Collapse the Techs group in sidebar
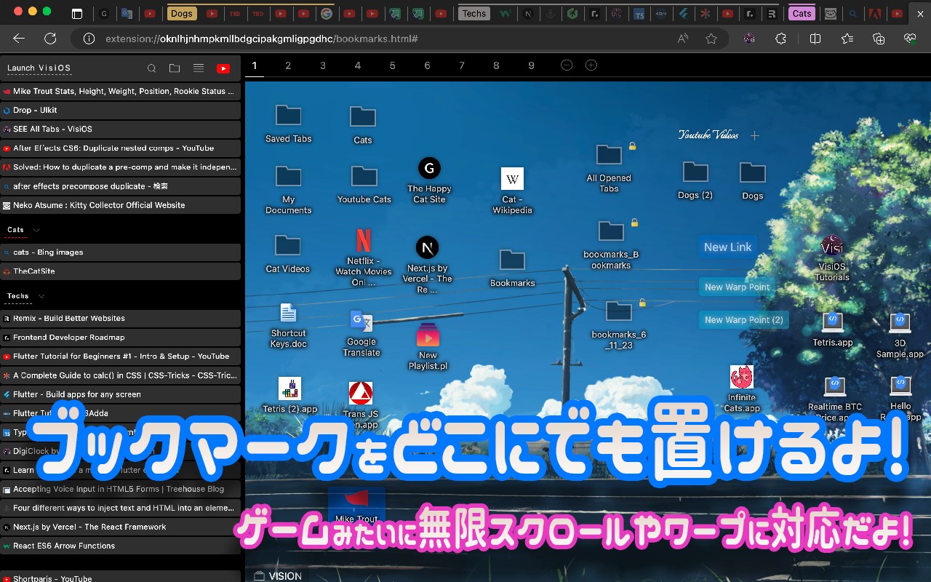Screen dimensions: 931x582 (x=41, y=296)
